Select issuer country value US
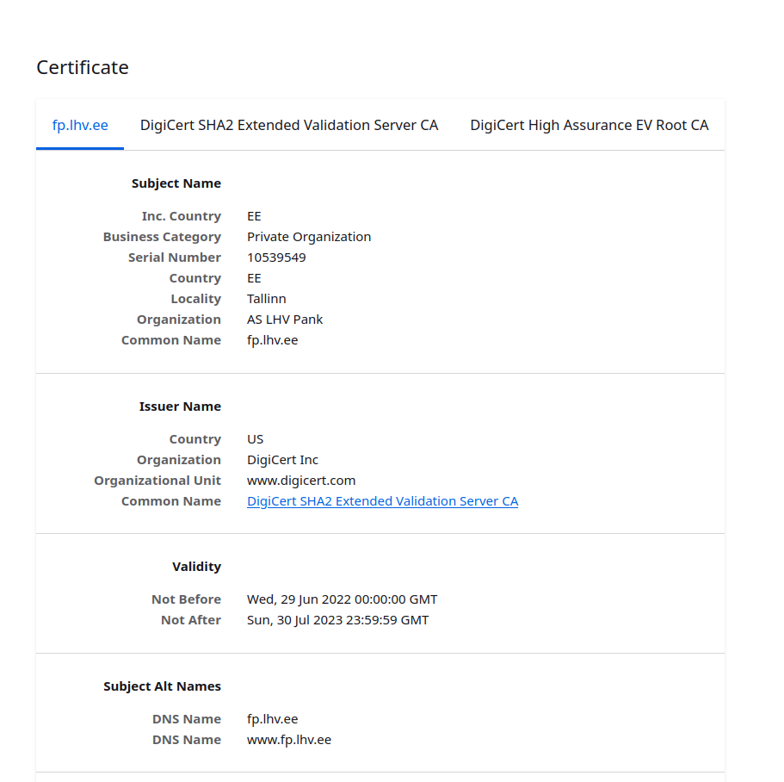 pyautogui.click(x=255, y=439)
